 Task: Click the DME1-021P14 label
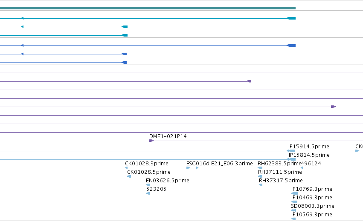tap(168, 136)
